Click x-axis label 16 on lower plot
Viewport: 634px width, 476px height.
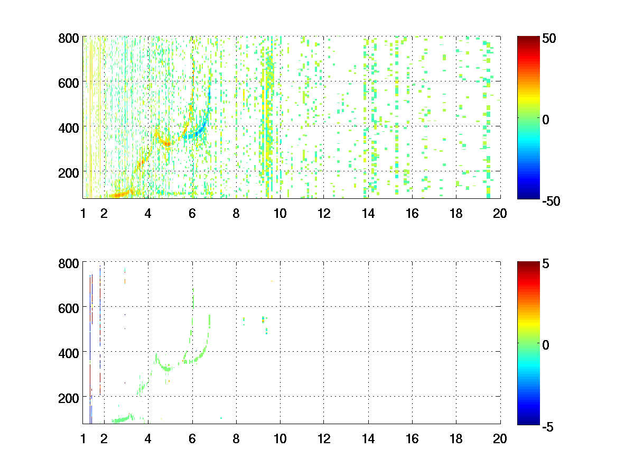coord(412,438)
